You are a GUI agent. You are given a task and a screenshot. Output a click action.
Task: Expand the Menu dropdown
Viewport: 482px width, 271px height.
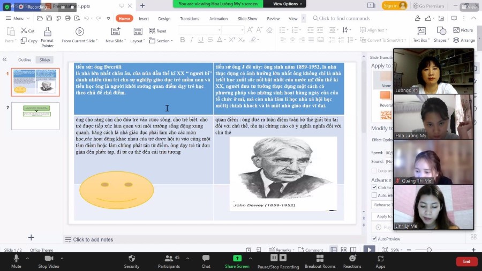click(18, 18)
